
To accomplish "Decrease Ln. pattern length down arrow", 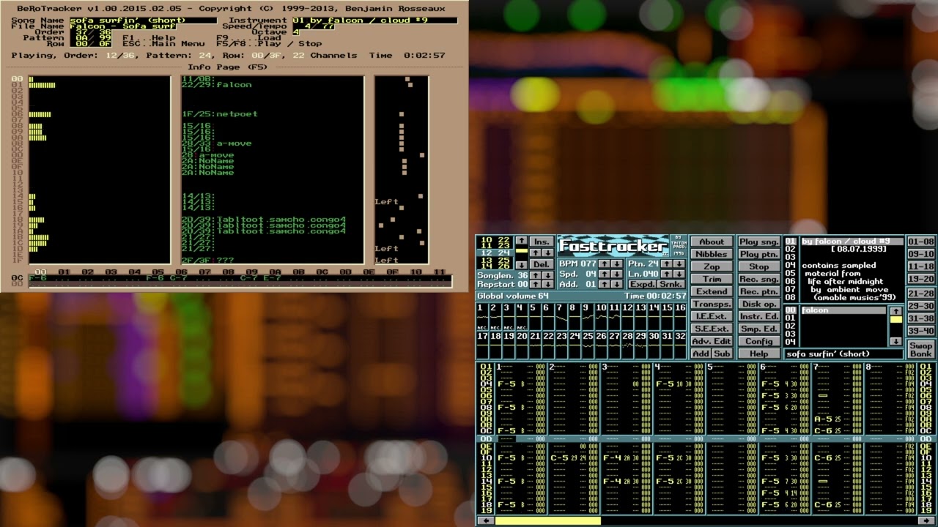I will 679,274.
